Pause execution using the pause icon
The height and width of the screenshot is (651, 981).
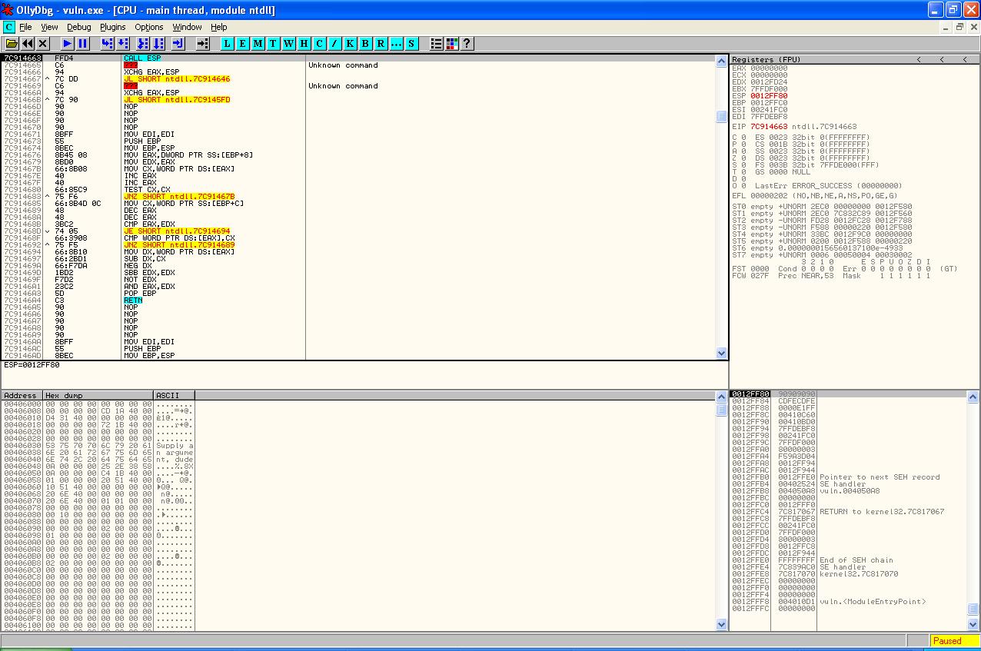pyautogui.click(x=83, y=44)
